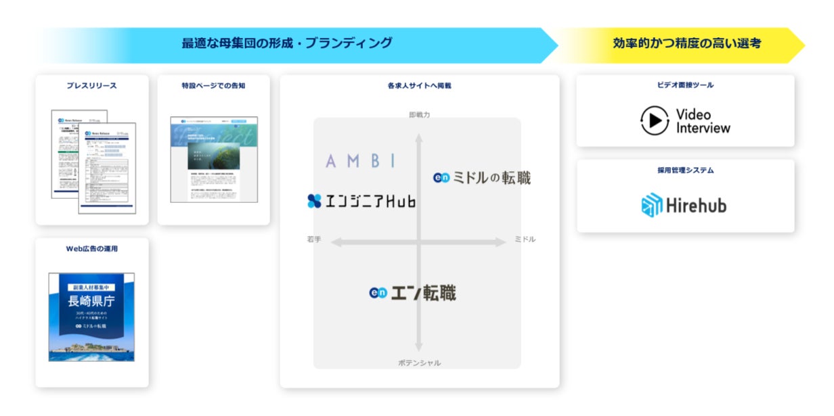This screenshot has width=834, height=416.
Task: Open the 特設ページ screenshot thumbnail
Action: click(x=214, y=160)
